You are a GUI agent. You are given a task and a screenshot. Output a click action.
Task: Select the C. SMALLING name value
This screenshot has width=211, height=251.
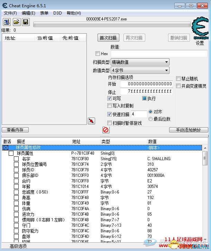tap(159, 159)
